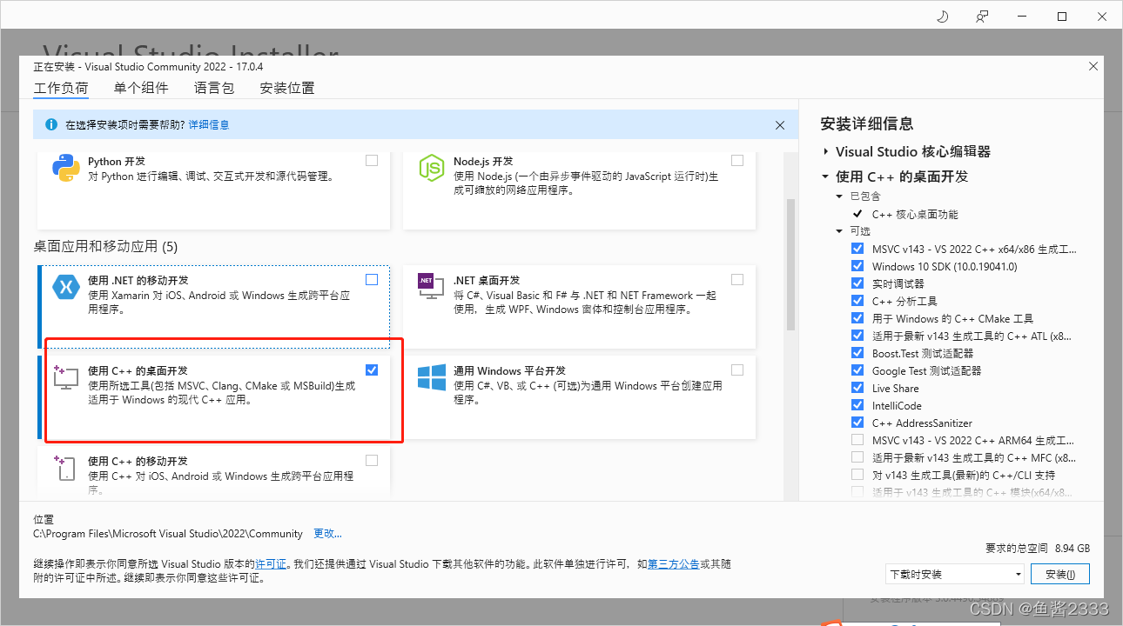Toggle dark mode moon icon in title bar
This screenshot has height=626, width=1123.
pyautogui.click(x=942, y=16)
